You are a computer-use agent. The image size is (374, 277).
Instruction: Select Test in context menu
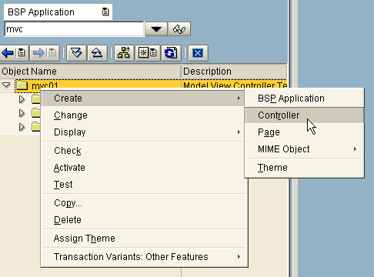click(143, 185)
